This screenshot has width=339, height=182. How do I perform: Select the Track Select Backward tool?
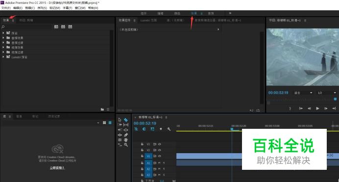tap(120, 130)
